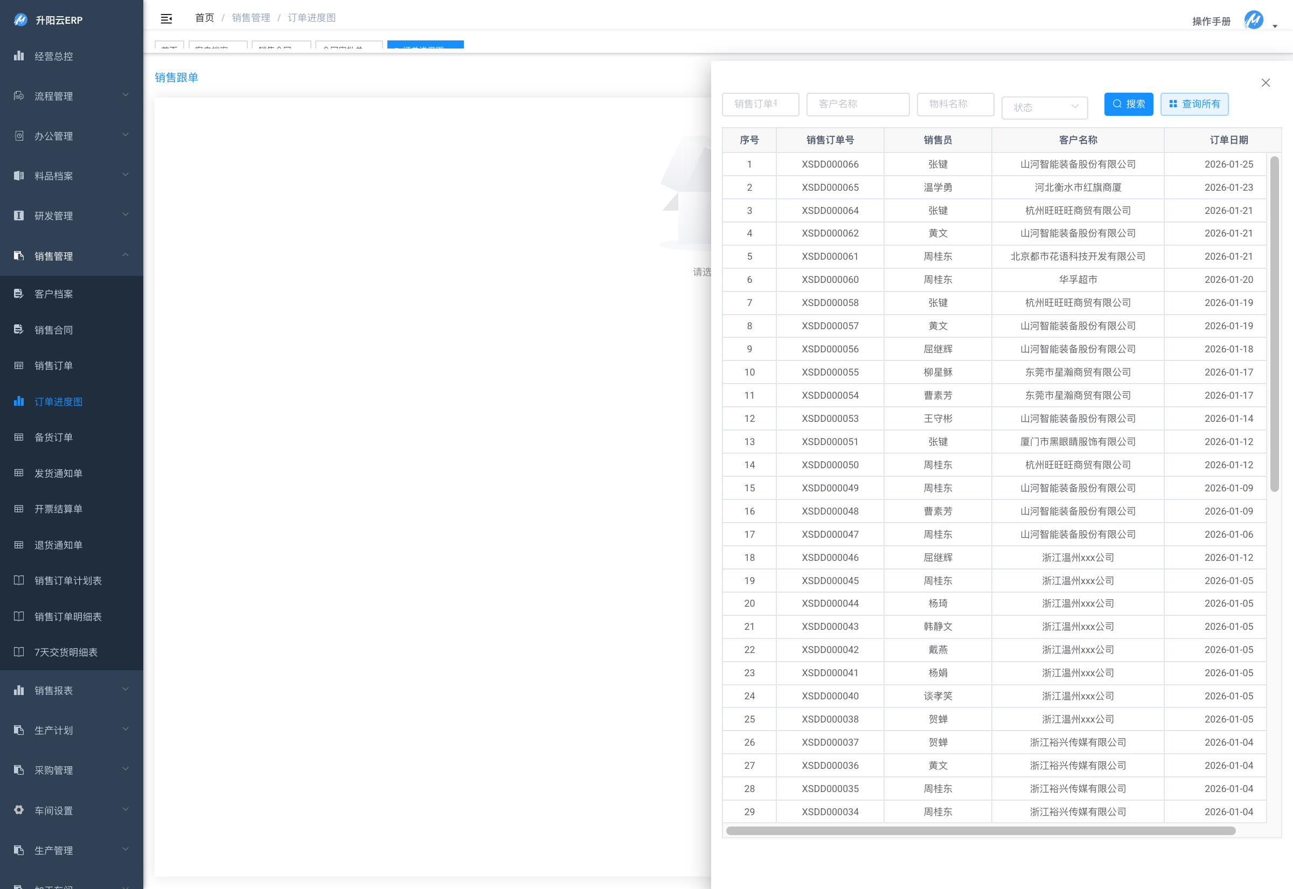This screenshot has height=889, width=1293.
Task: Expand the 流程管理 menu
Action: 71,96
